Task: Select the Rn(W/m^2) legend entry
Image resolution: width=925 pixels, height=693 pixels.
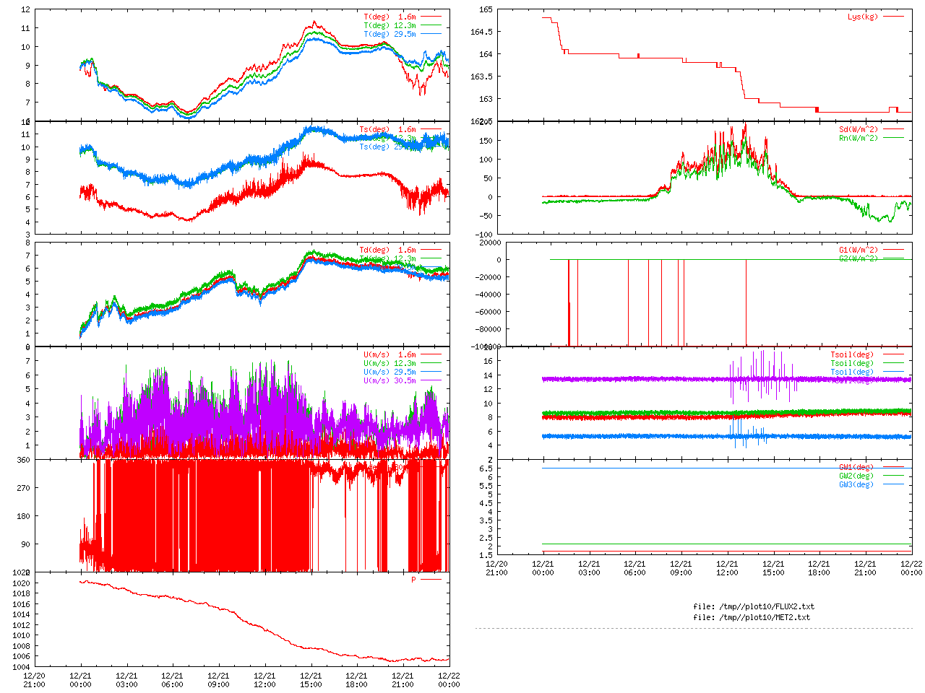Action: point(858,138)
